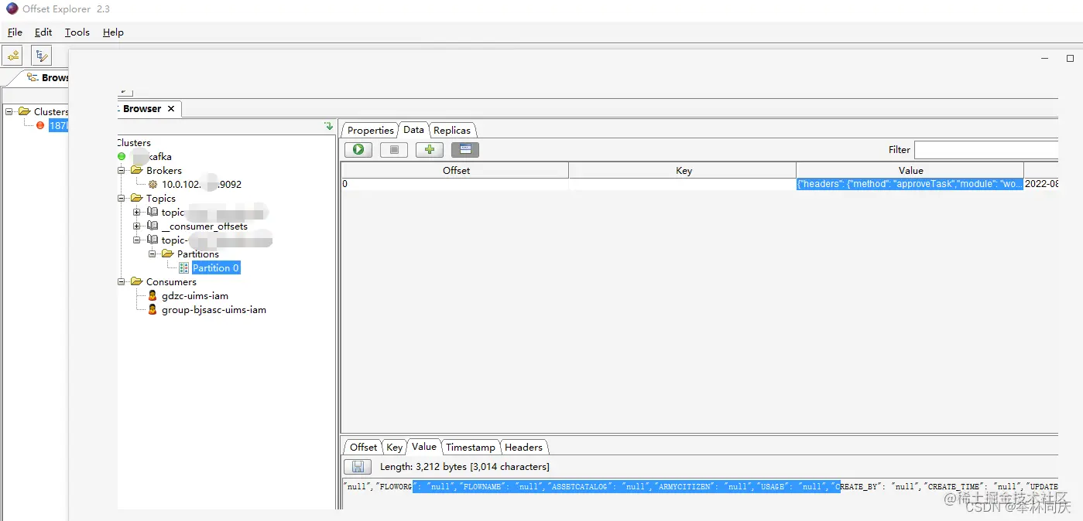The height and width of the screenshot is (521, 1083).
Task: Click the Brokers folder icon
Action: click(x=137, y=171)
